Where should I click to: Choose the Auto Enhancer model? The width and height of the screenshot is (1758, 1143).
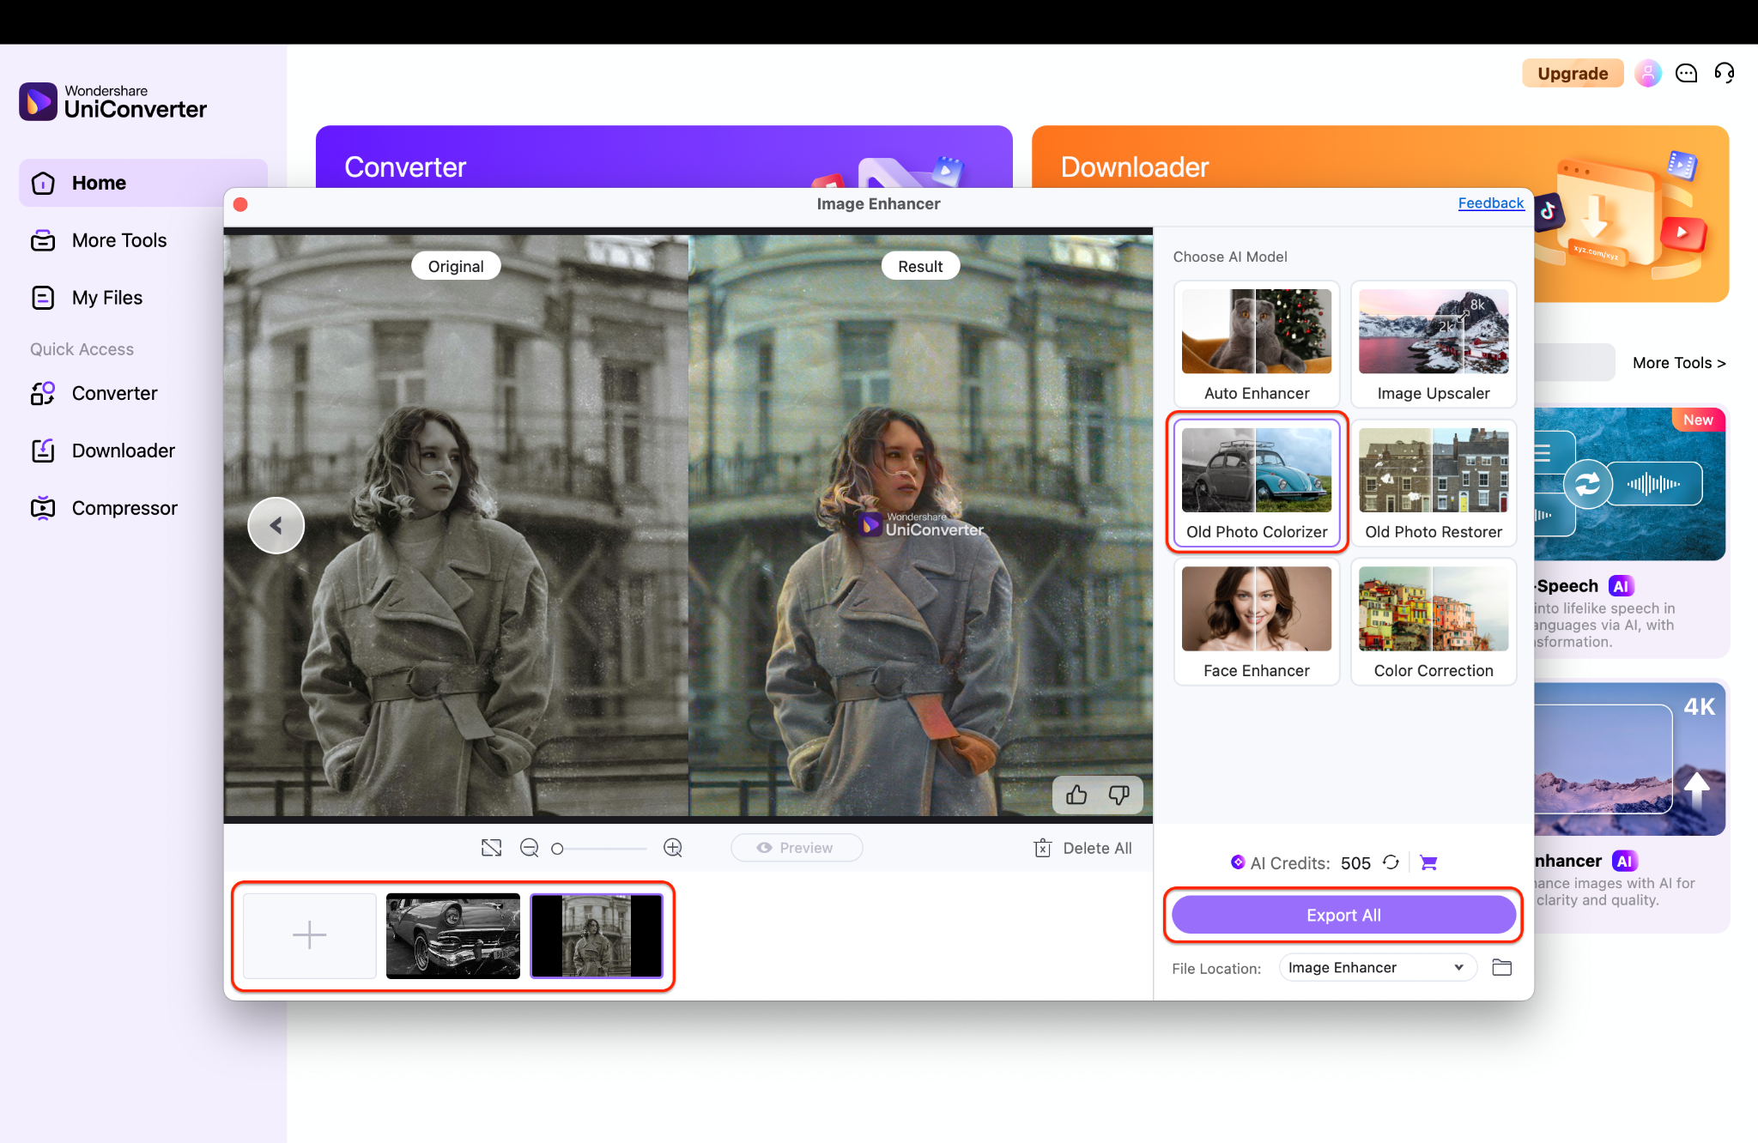(x=1257, y=344)
